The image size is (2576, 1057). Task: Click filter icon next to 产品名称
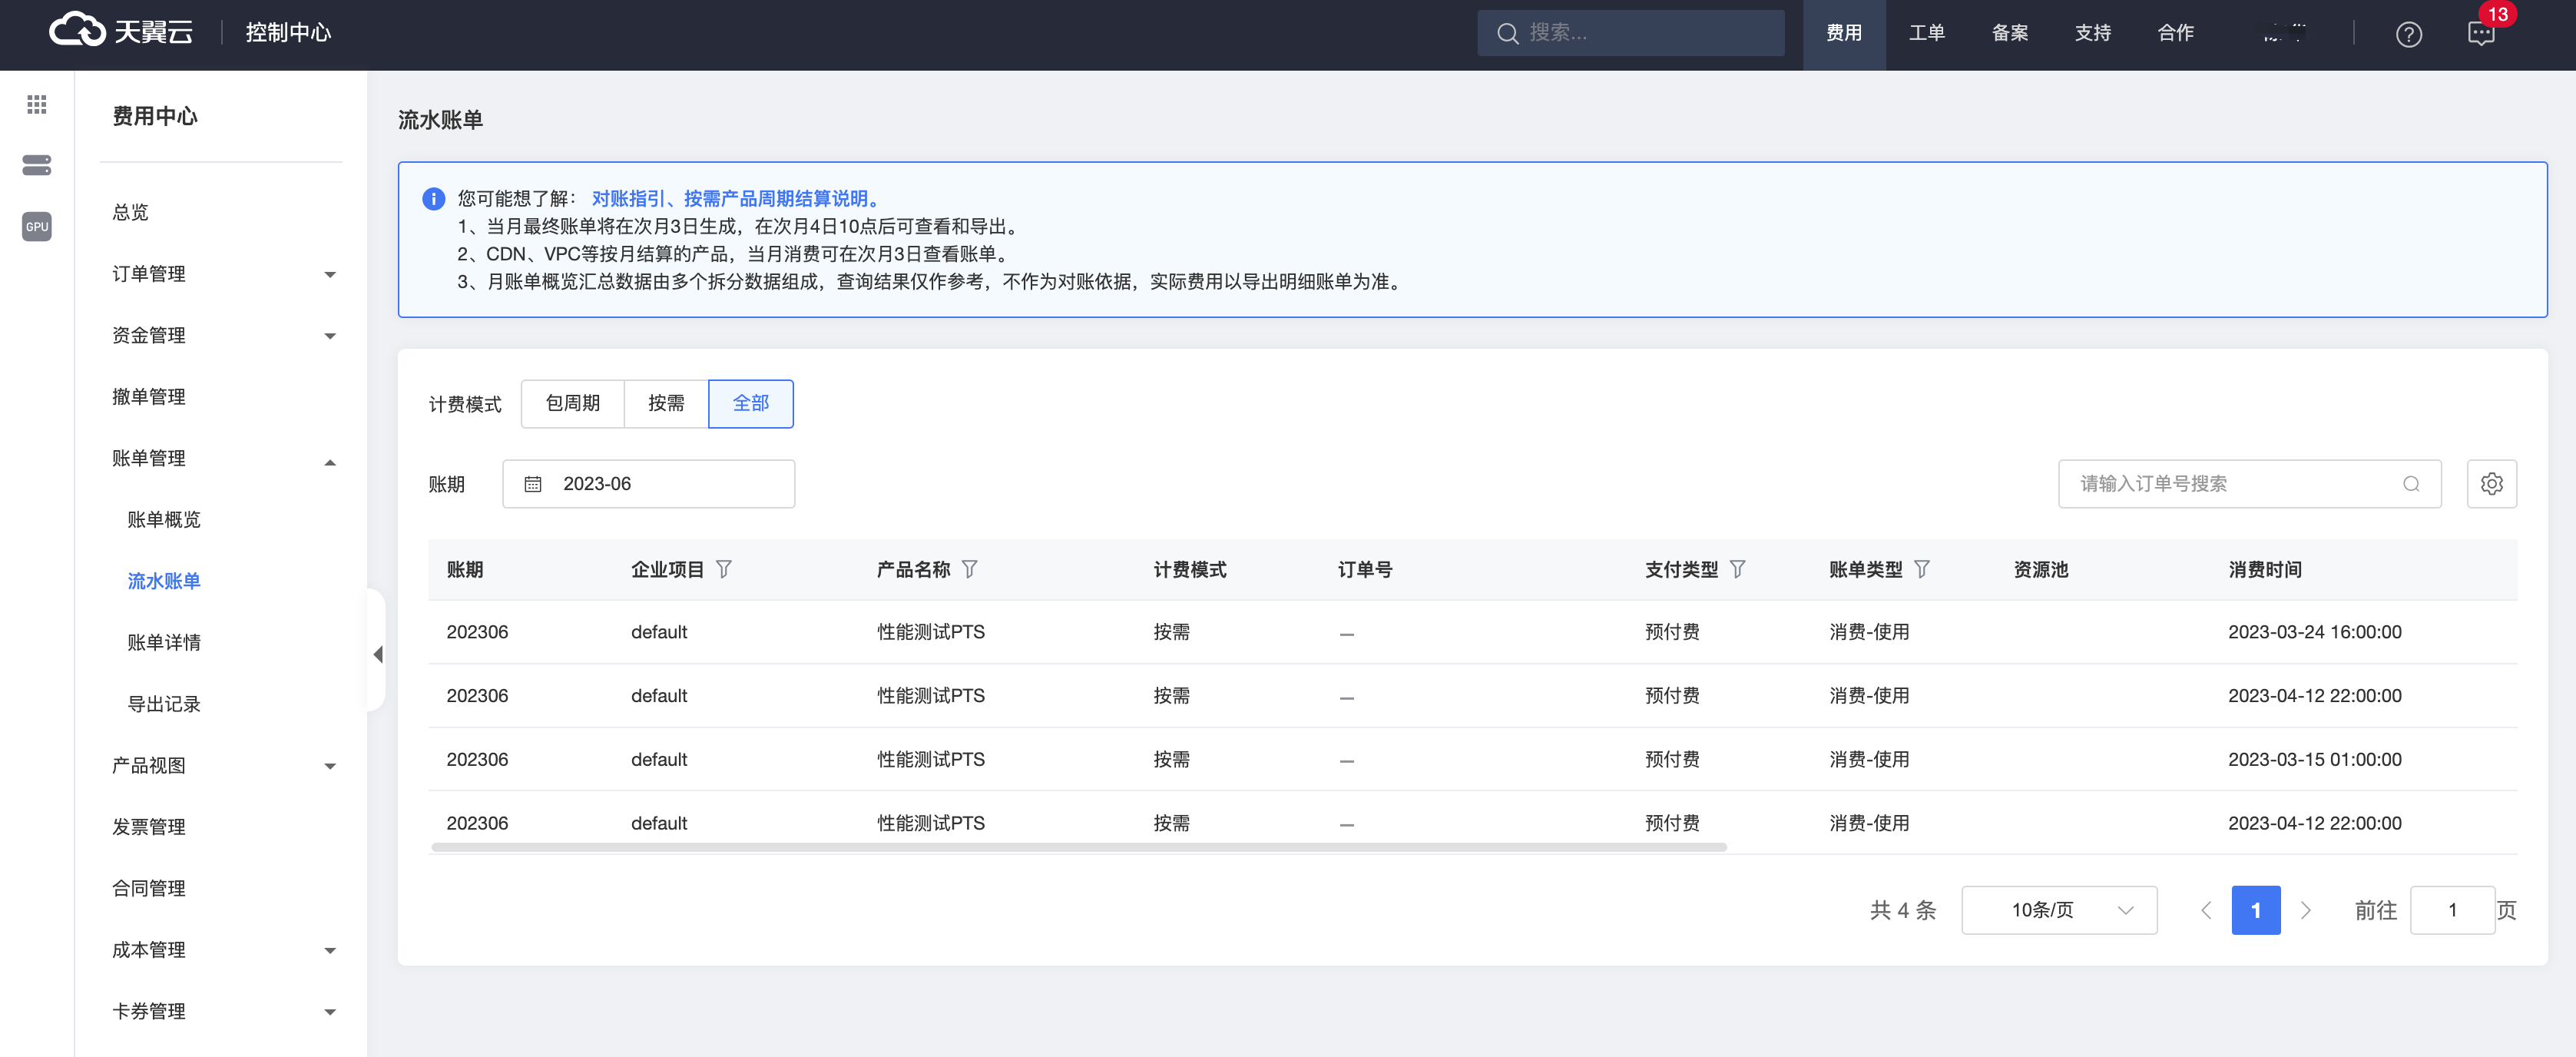(x=969, y=569)
